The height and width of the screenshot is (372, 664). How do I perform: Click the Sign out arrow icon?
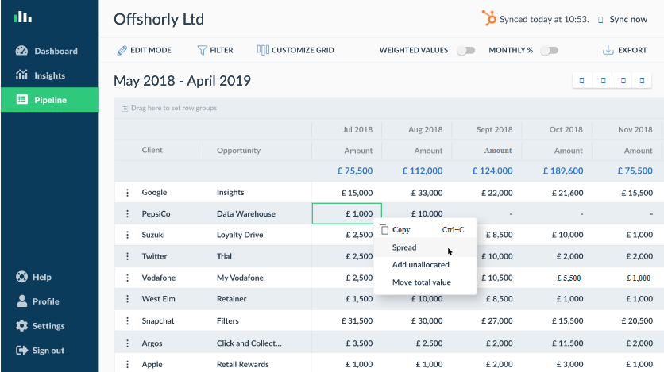(x=21, y=350)
